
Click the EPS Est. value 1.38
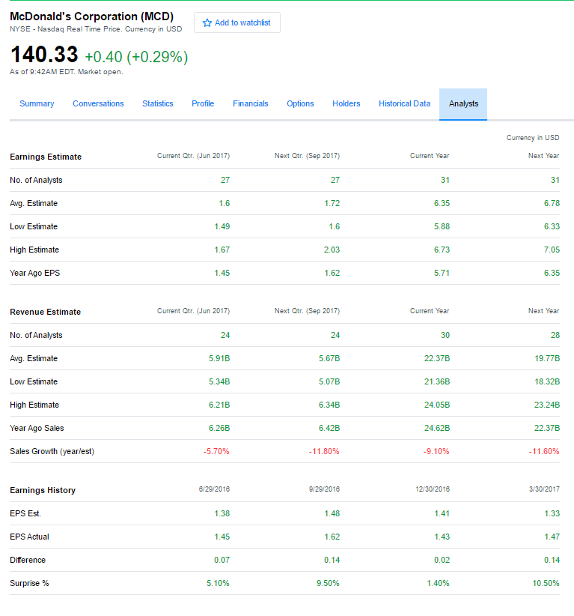click(x=222, y=514)
